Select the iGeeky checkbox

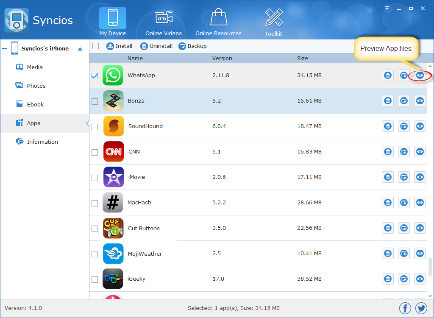95,279
